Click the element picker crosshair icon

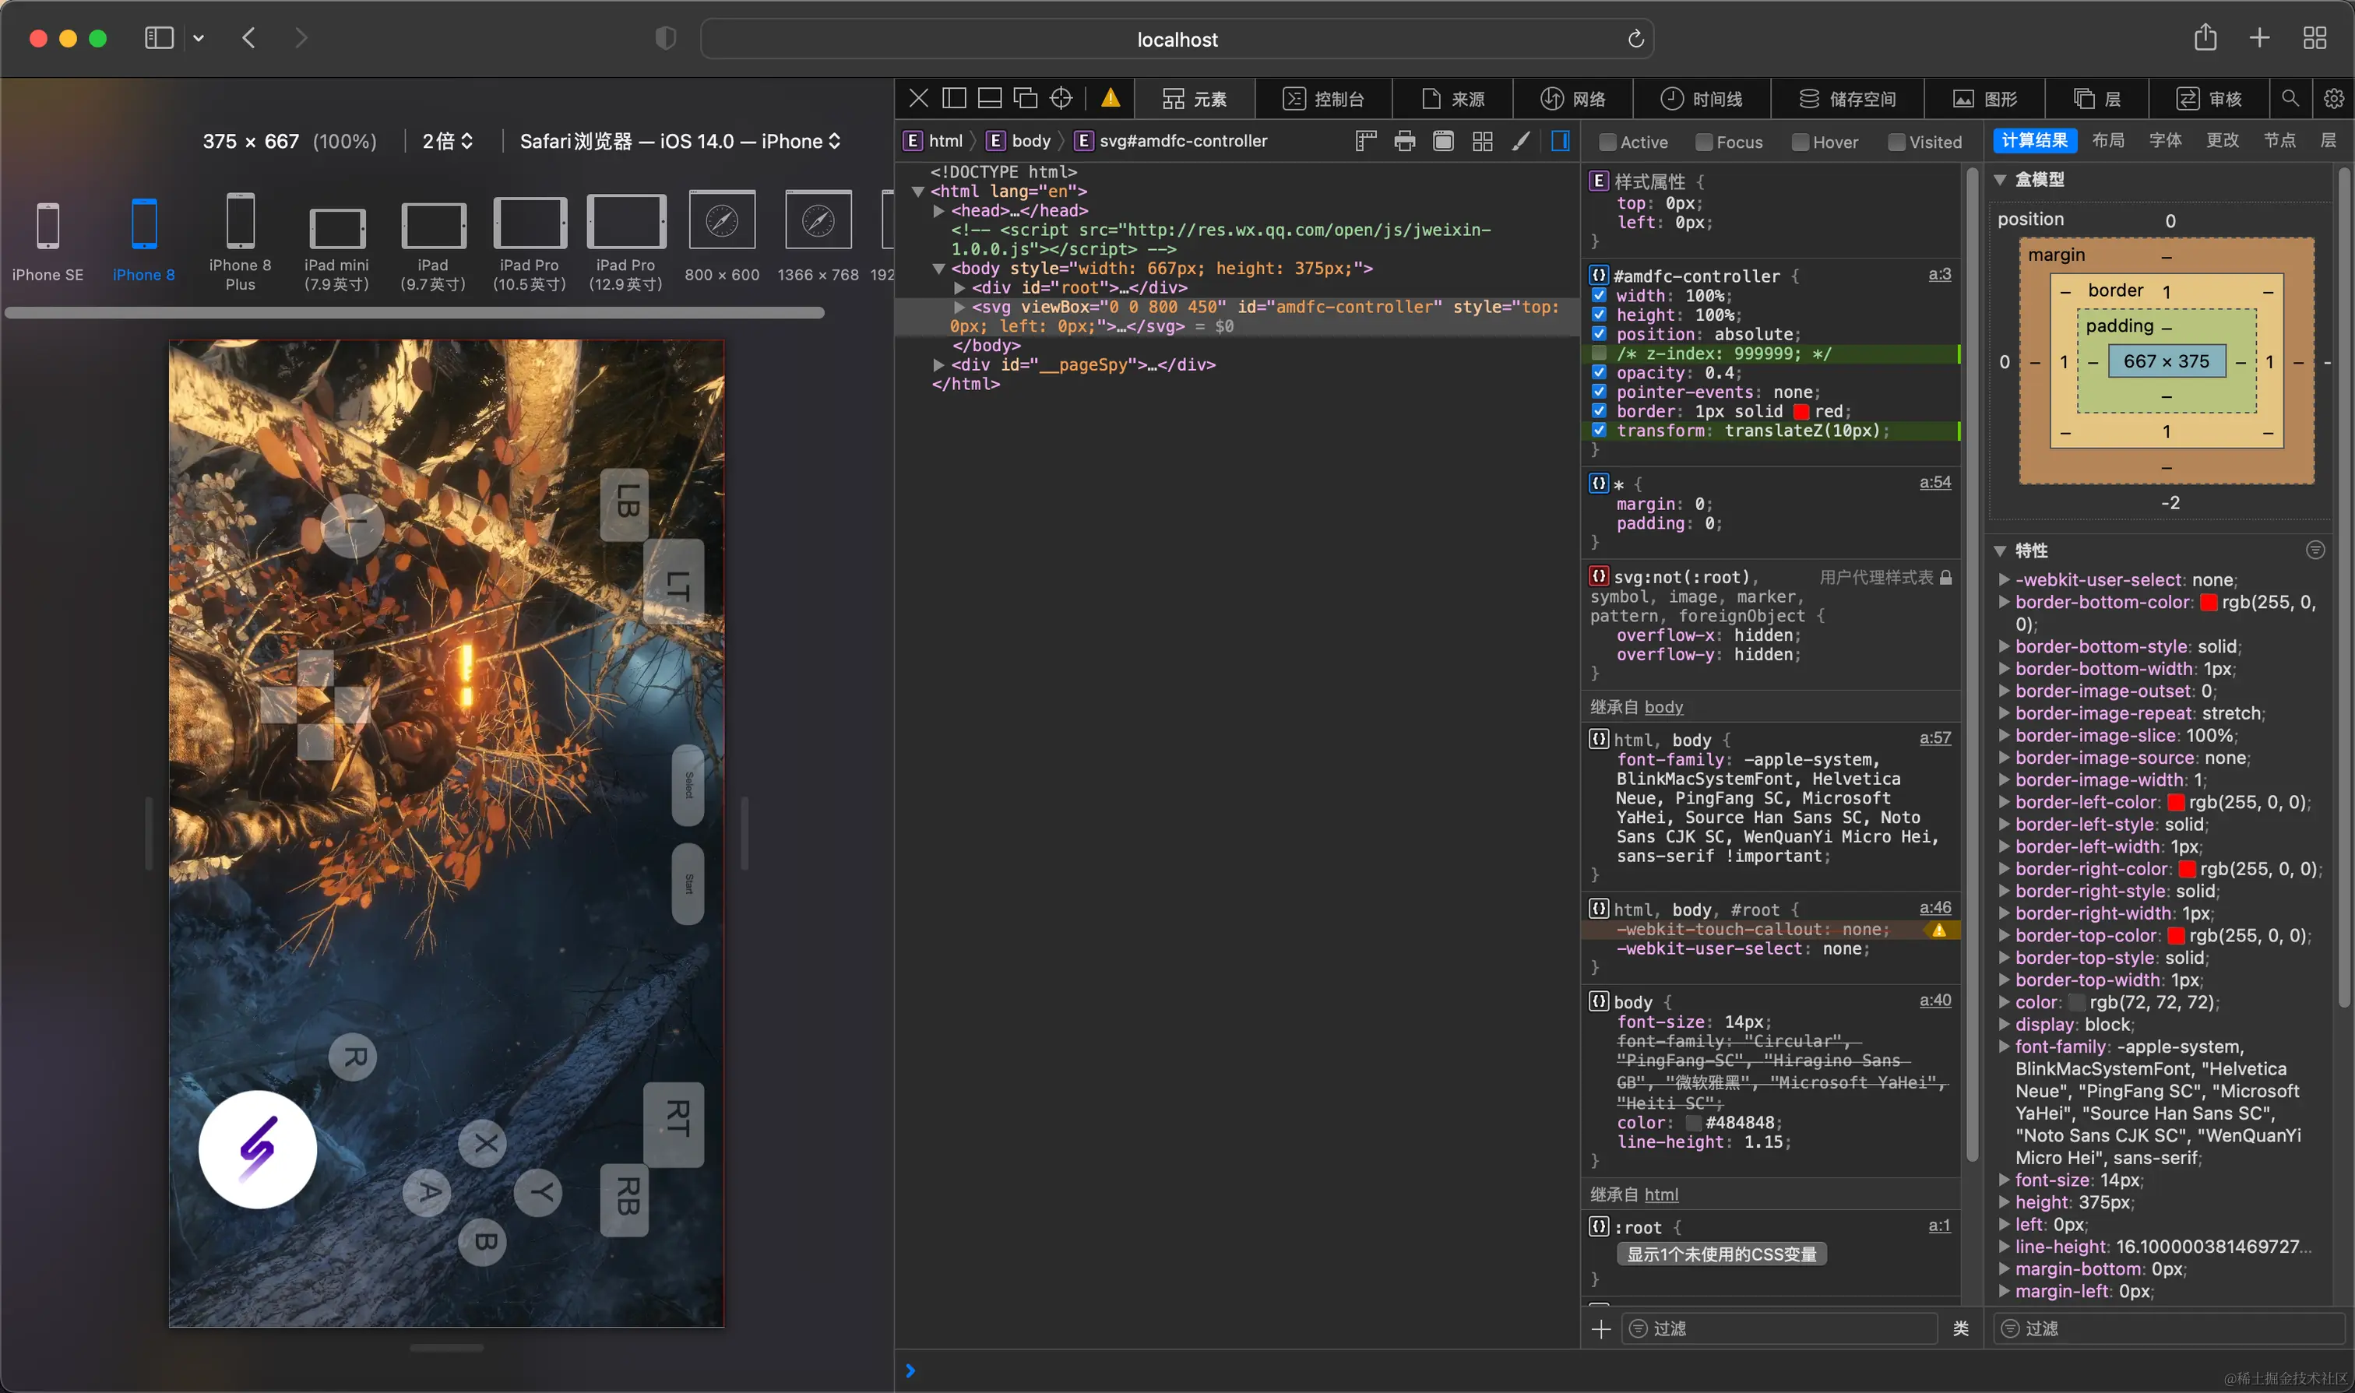[1061, 99]
